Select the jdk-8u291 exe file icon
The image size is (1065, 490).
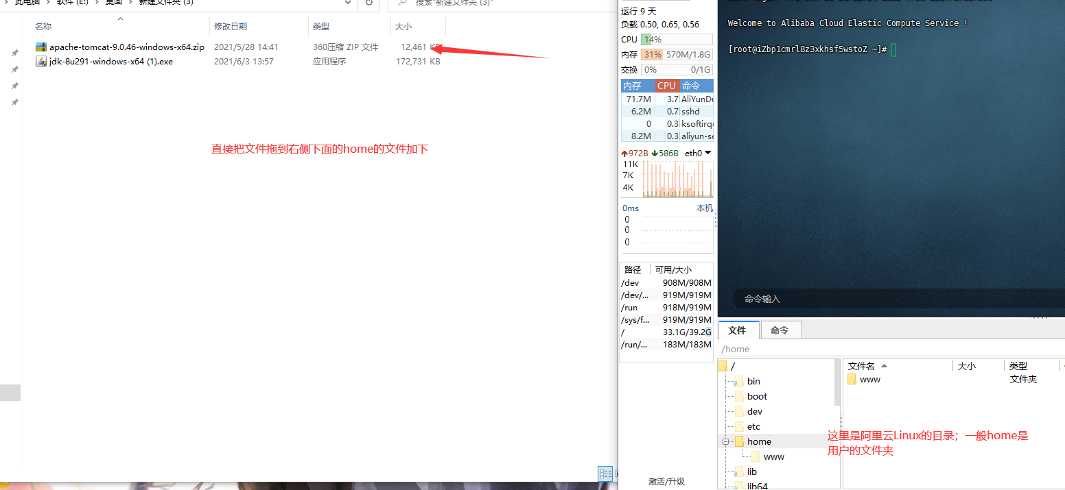tap(41, 61)
